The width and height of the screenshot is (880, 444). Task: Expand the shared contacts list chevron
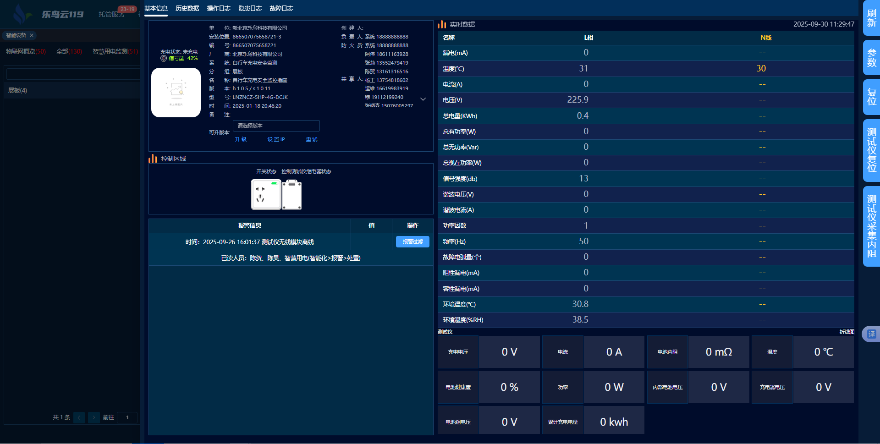423,99
